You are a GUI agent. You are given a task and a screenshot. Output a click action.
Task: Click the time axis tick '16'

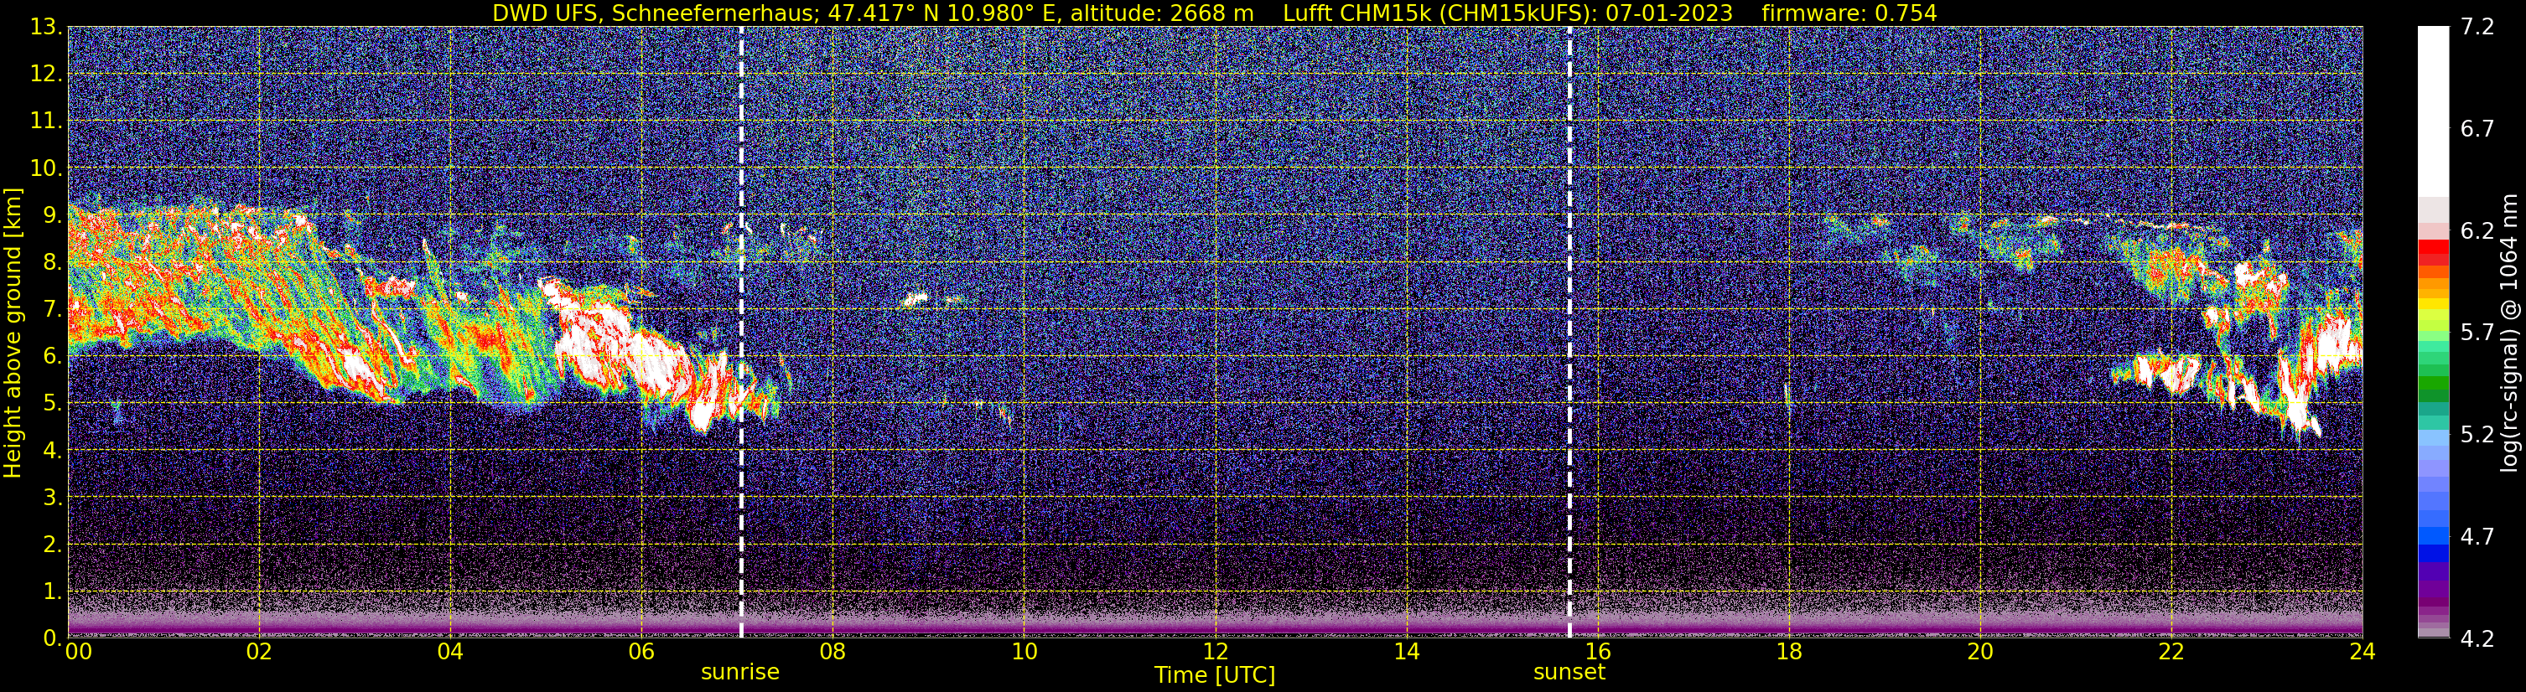click(1597, 652)
